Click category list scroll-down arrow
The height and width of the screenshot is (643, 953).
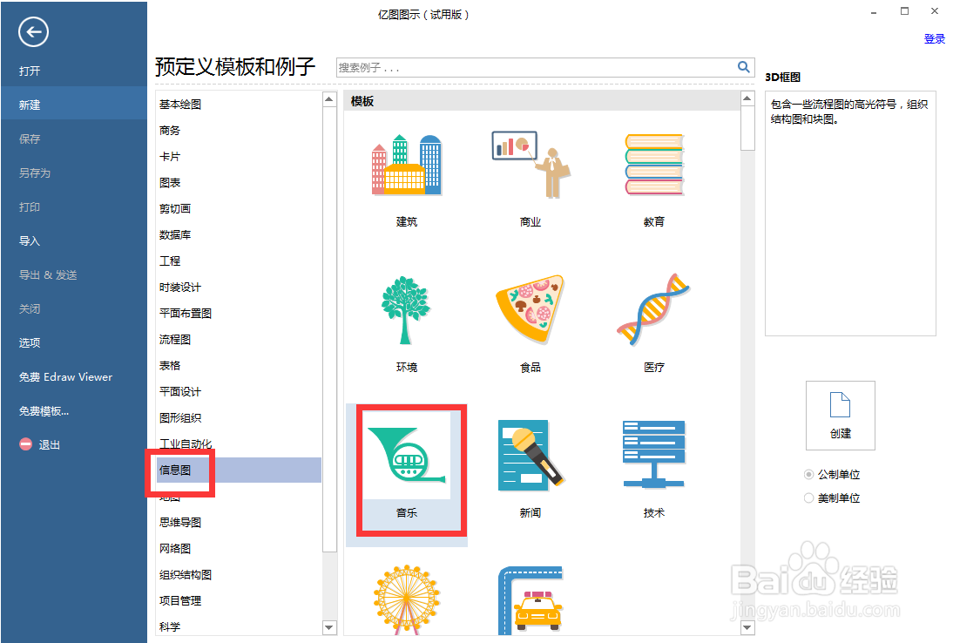point(328,627)
